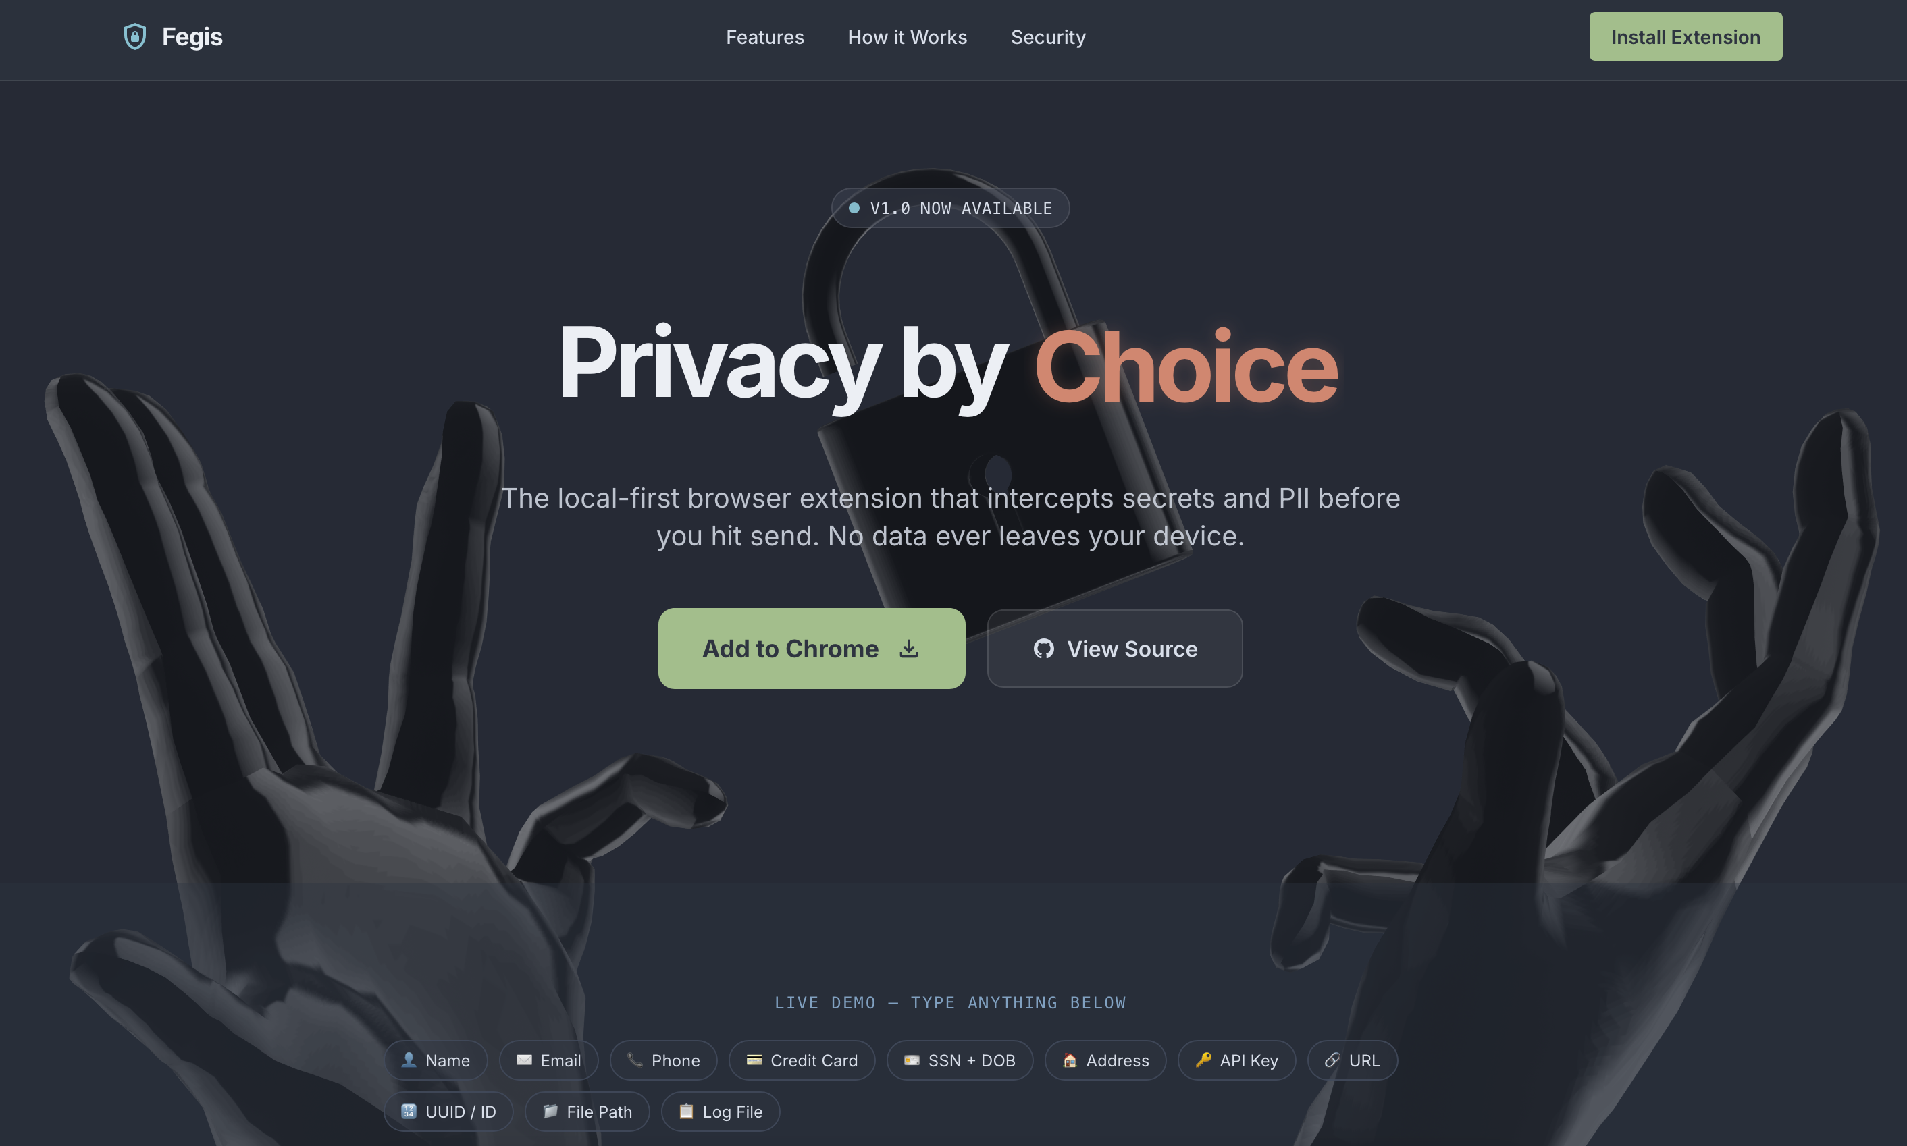Click the Fegis shield logo icon
Image resolution: width=1907 pixels, height=1146 pixels.
135,36
